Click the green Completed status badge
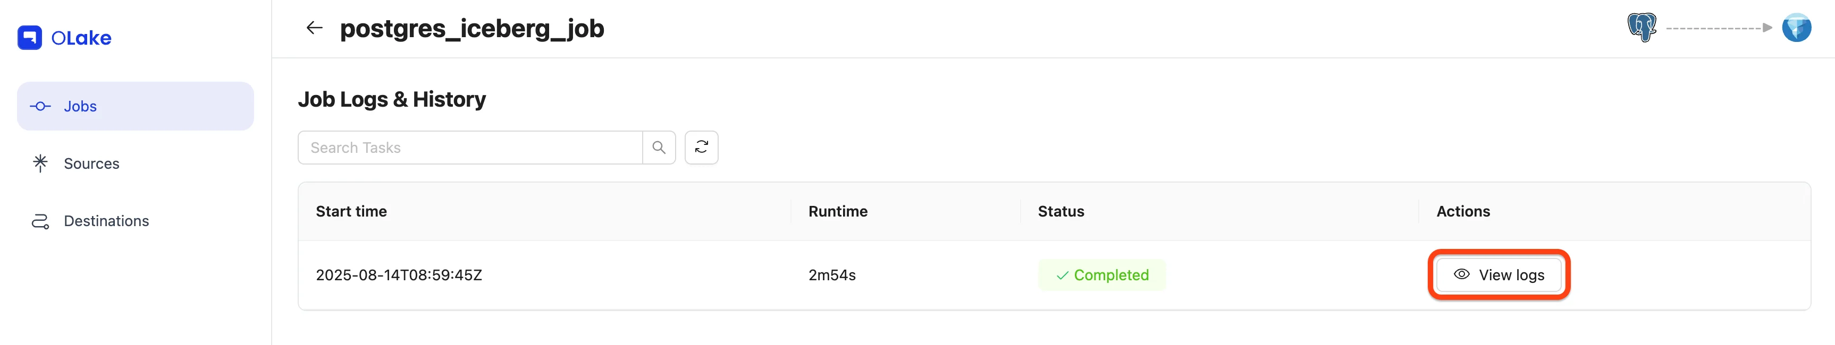 [1102, 275]
